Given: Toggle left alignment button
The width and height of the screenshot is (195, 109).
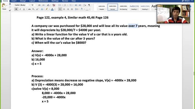Looking at the screenshot, I should [60, 9].
